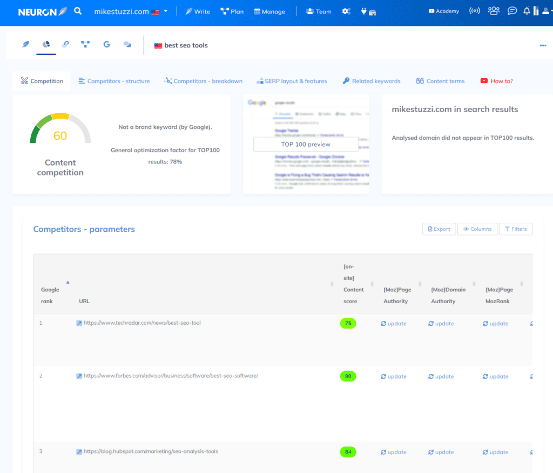Open the three-dots more options menu
Screen dimensions: 553x473
click(543, 45)
